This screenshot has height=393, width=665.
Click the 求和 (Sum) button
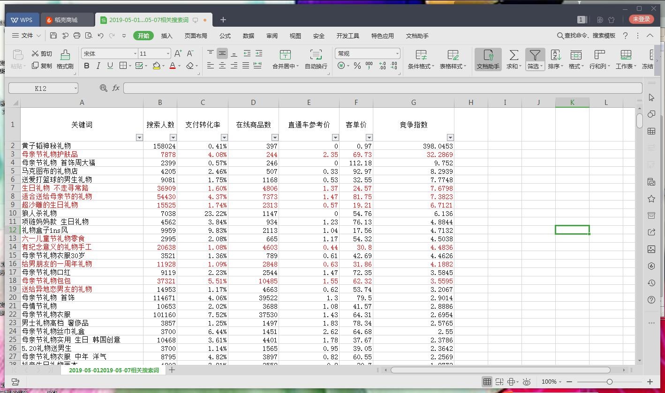pos(514,59)
